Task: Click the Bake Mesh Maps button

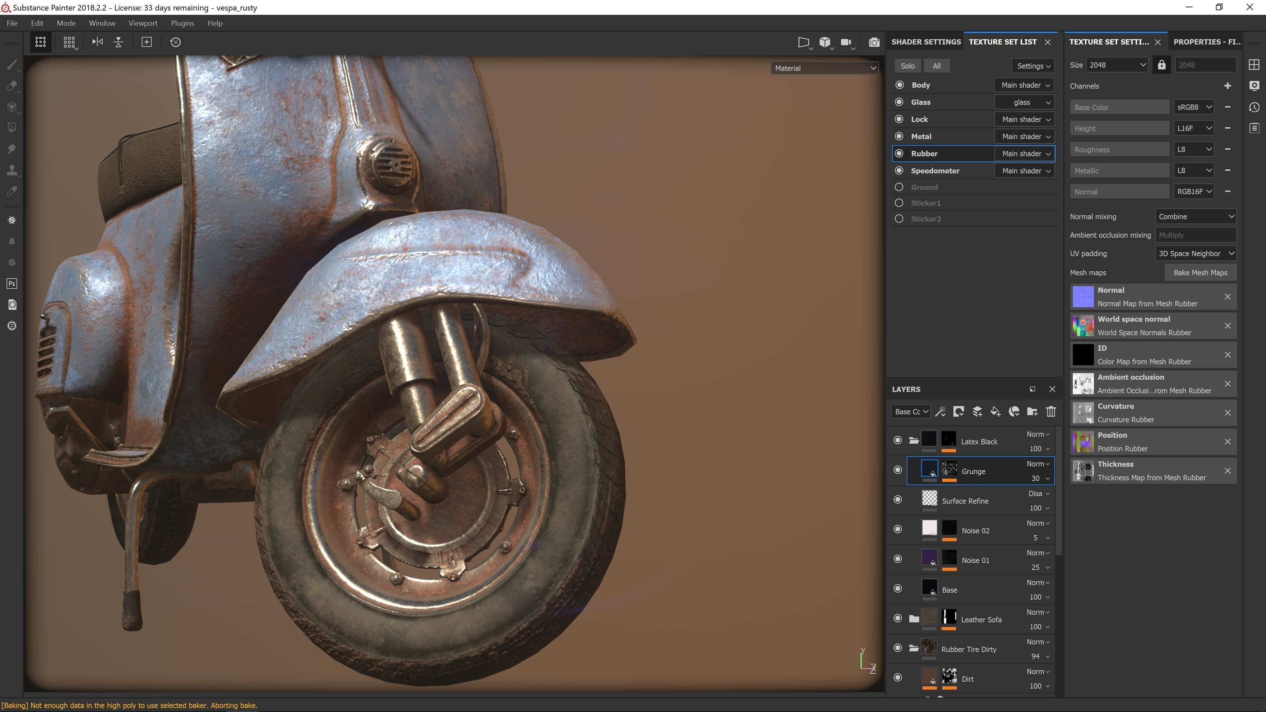Action: click(x=1200, y=273)
